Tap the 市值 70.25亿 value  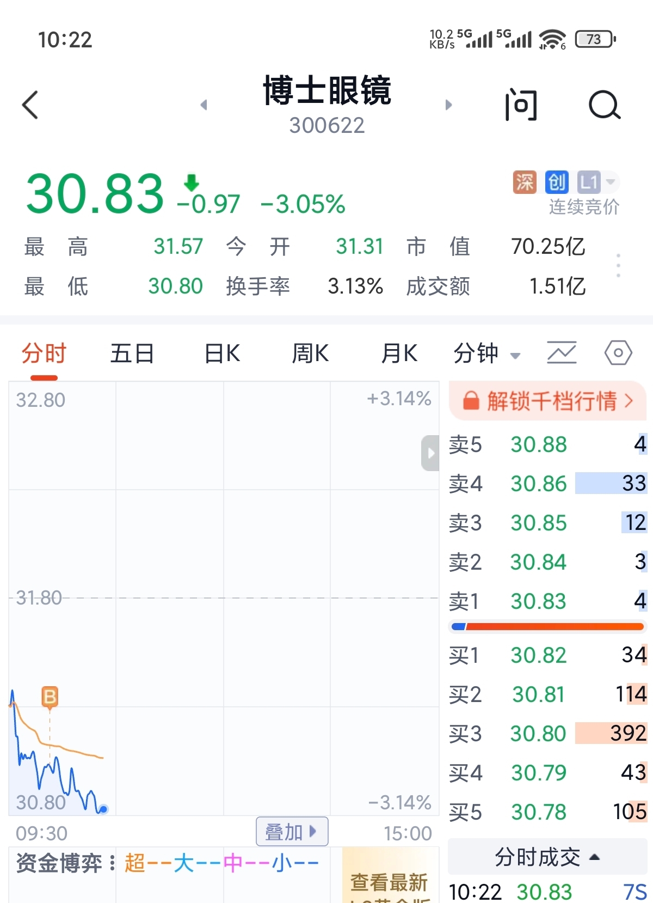(x=548, y=247)
